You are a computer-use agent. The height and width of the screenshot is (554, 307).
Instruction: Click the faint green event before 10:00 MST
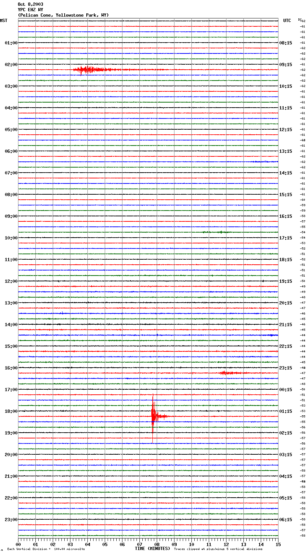coord(217,232)
